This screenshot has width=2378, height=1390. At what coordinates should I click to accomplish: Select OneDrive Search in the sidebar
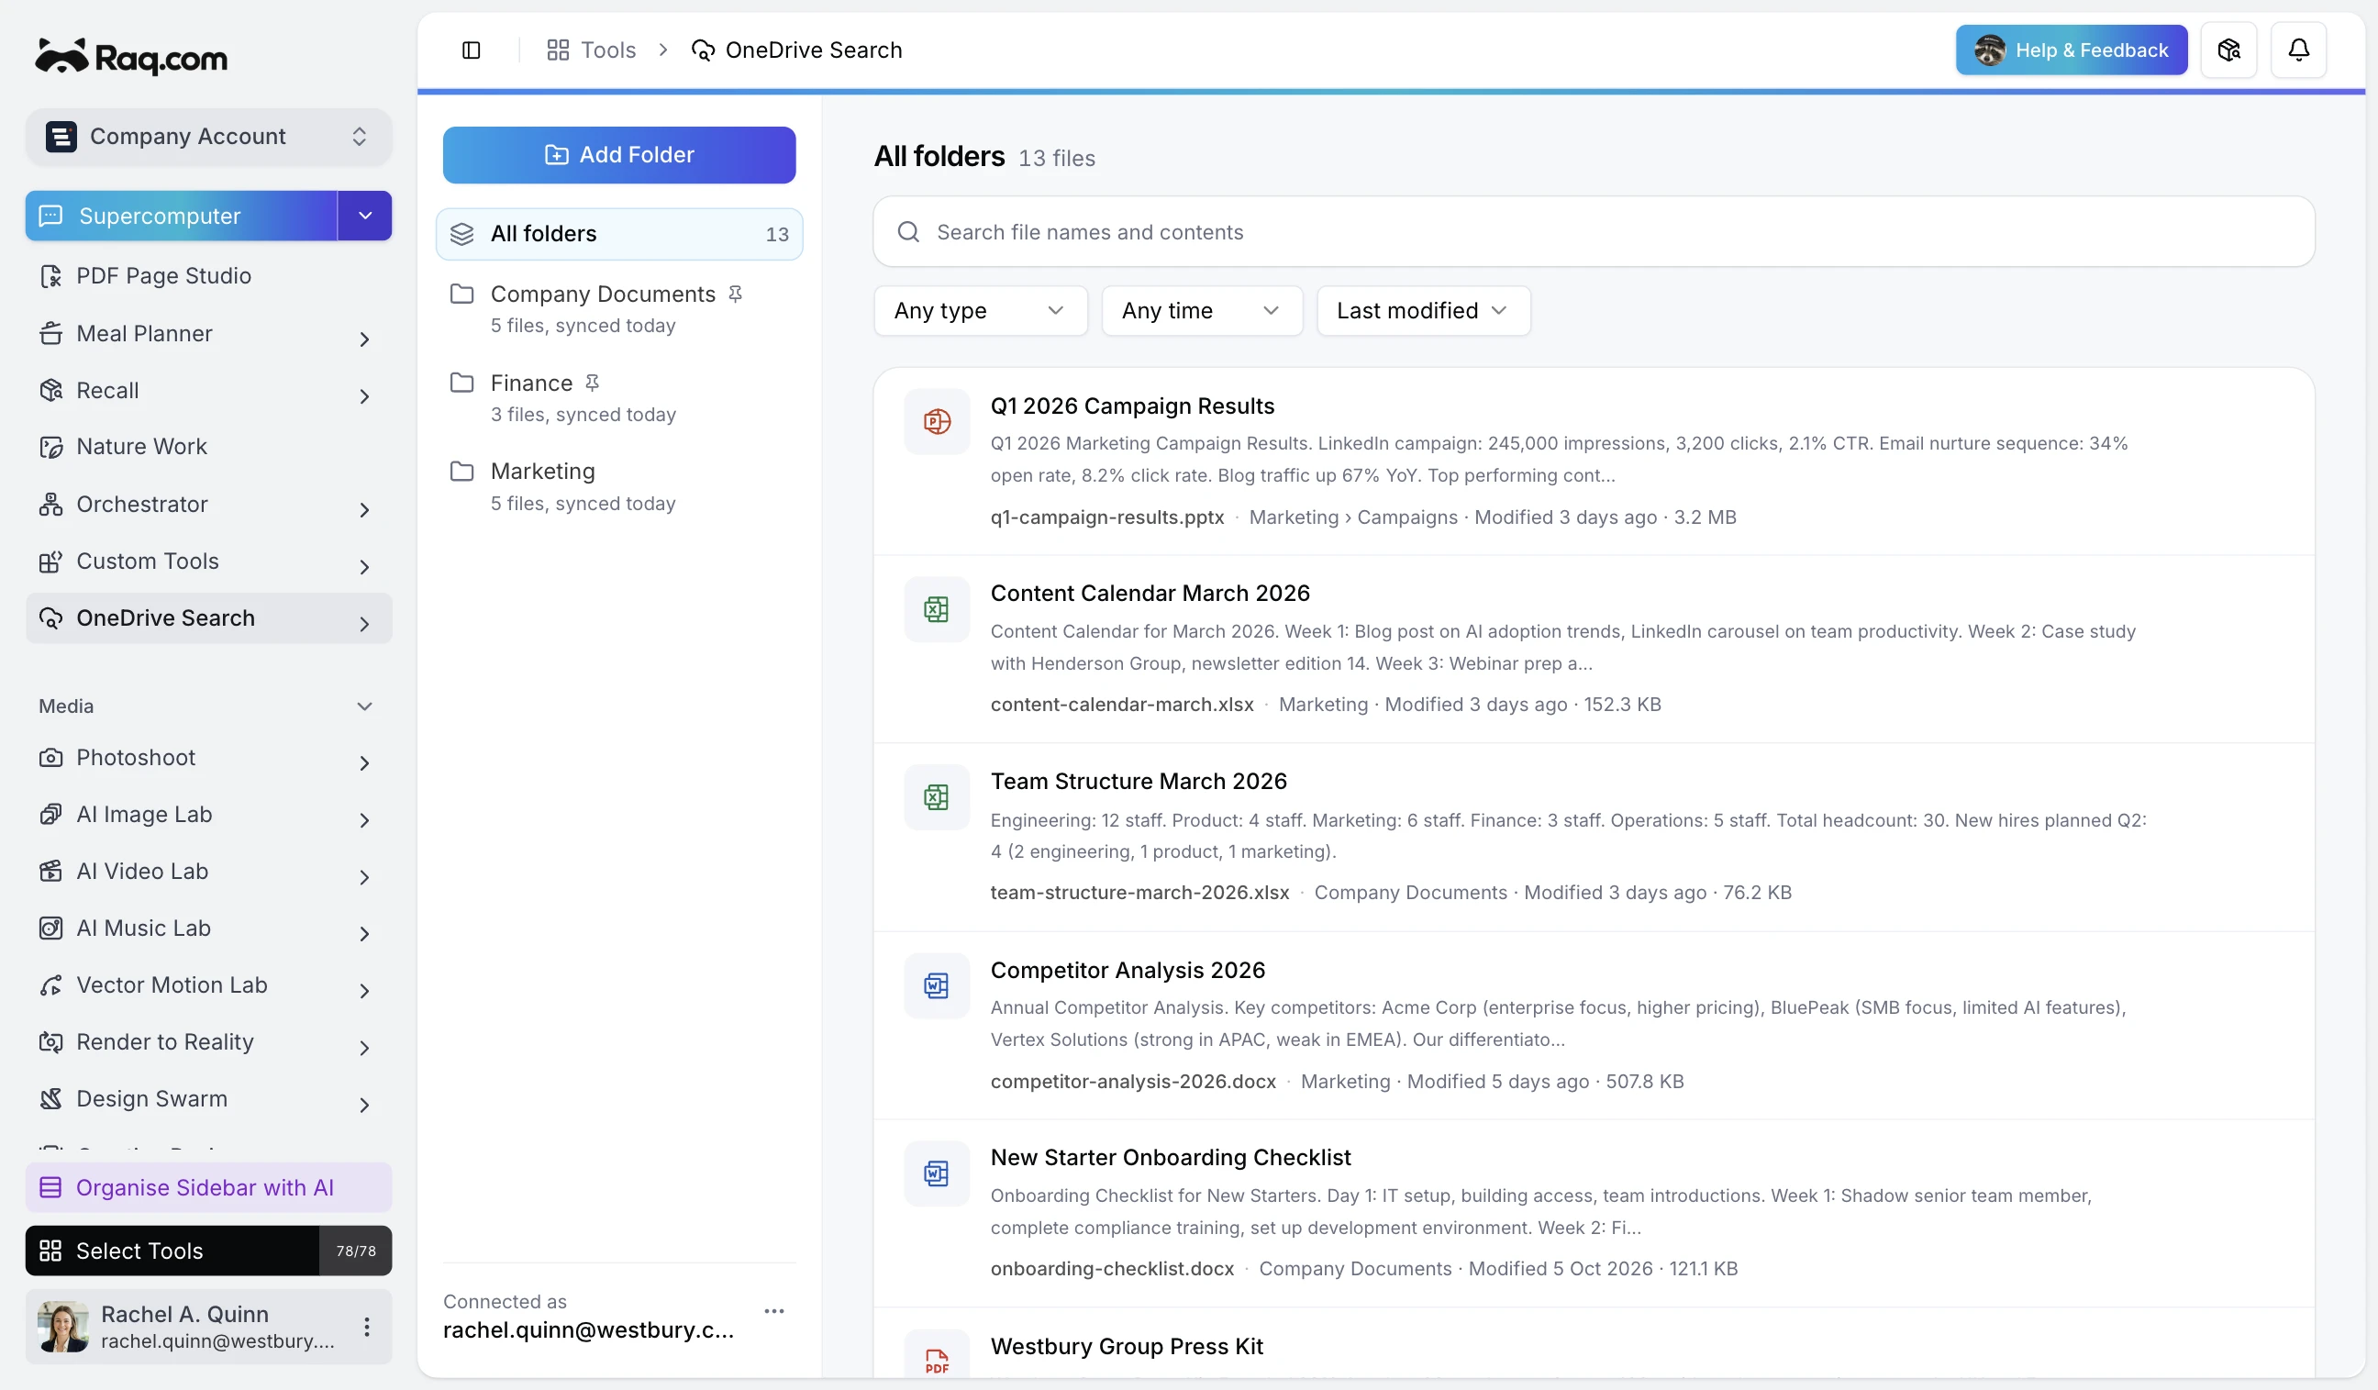[x=208, y=618]
